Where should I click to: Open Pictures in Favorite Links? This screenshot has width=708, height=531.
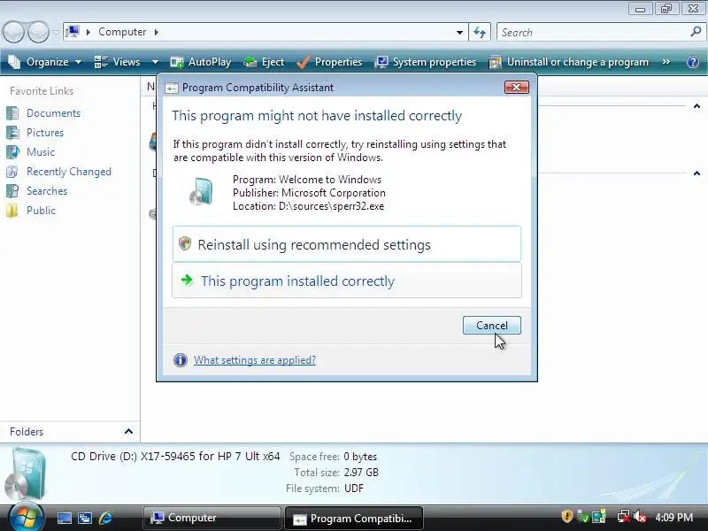[45, 132]
